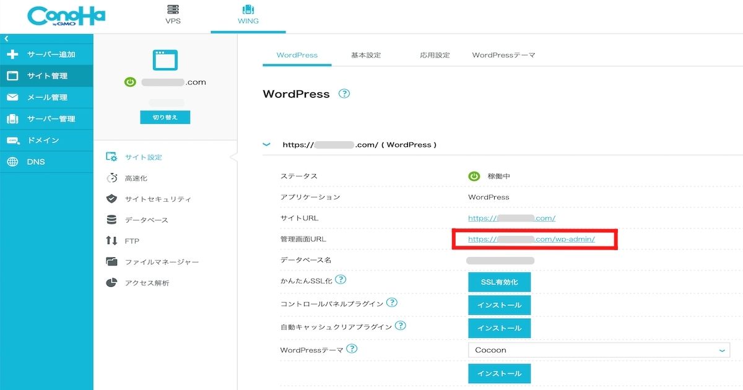Open サイト設定 in the submenu
Viewport: 743px width, 390px height.
tap(144, 157)
